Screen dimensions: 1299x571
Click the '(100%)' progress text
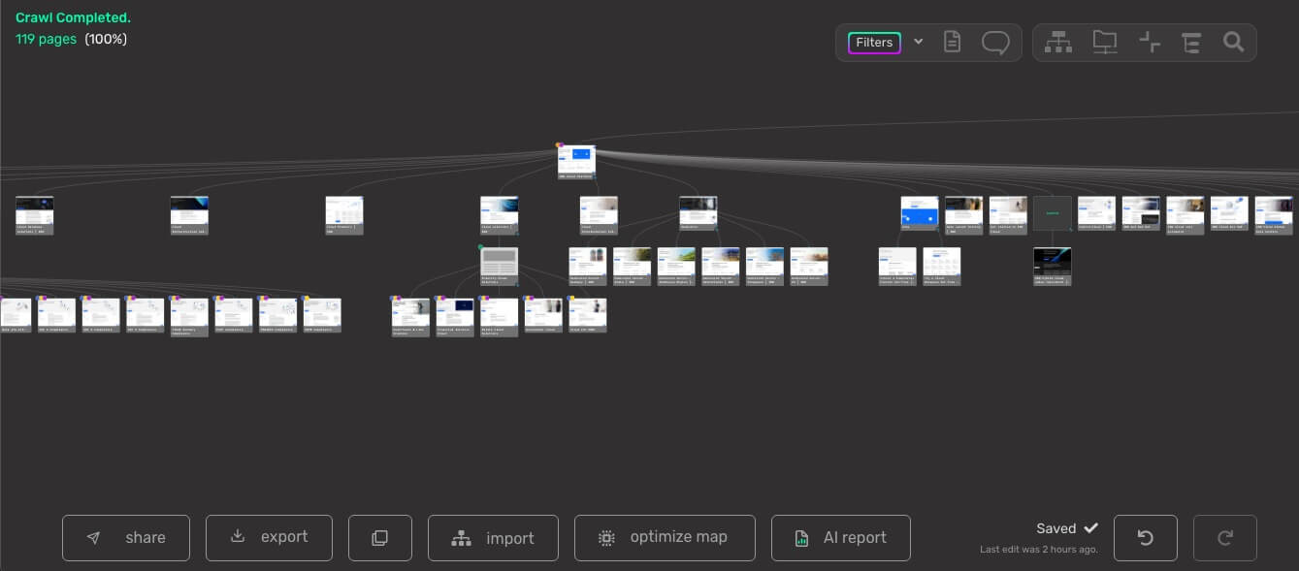tap(106, 40)
